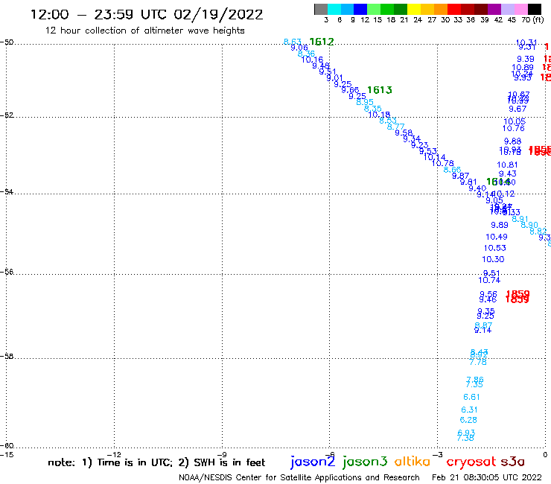Click the 10.05 wave height value

point(515,121)
